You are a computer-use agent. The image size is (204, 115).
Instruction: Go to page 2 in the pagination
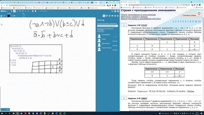(x=176, y=21)
